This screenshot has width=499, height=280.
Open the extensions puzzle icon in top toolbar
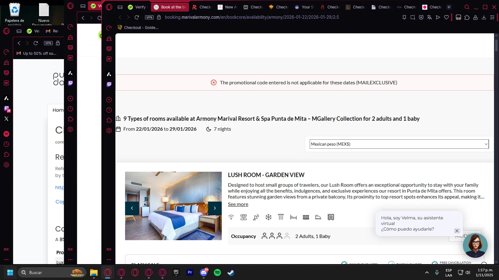(467, 17)
